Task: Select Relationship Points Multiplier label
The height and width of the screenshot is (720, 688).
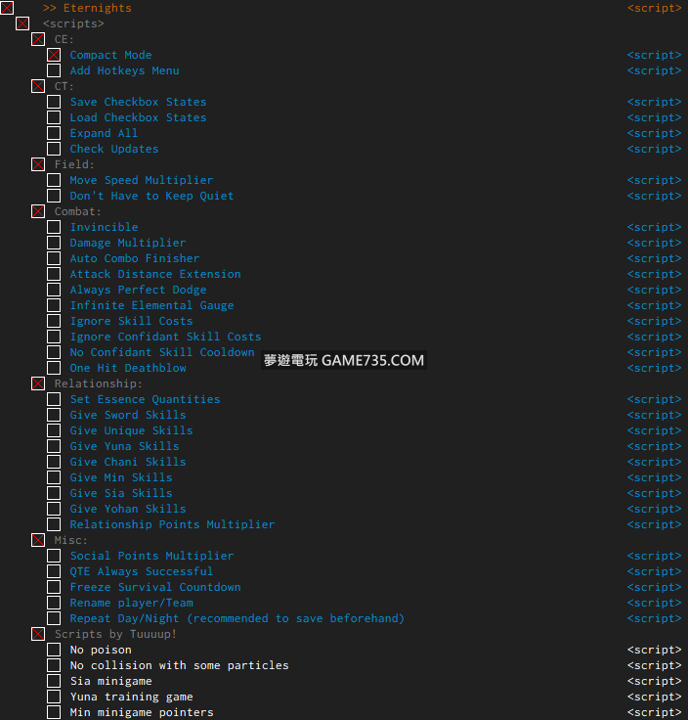Action: [x=172, y=524]
